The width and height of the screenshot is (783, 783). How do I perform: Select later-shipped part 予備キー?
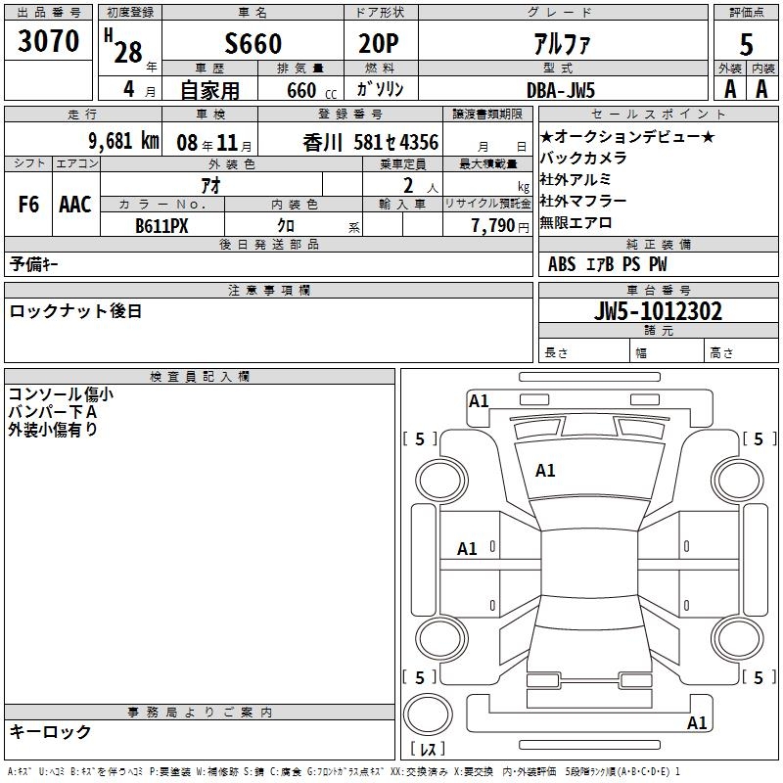click(x=33, y=263)
